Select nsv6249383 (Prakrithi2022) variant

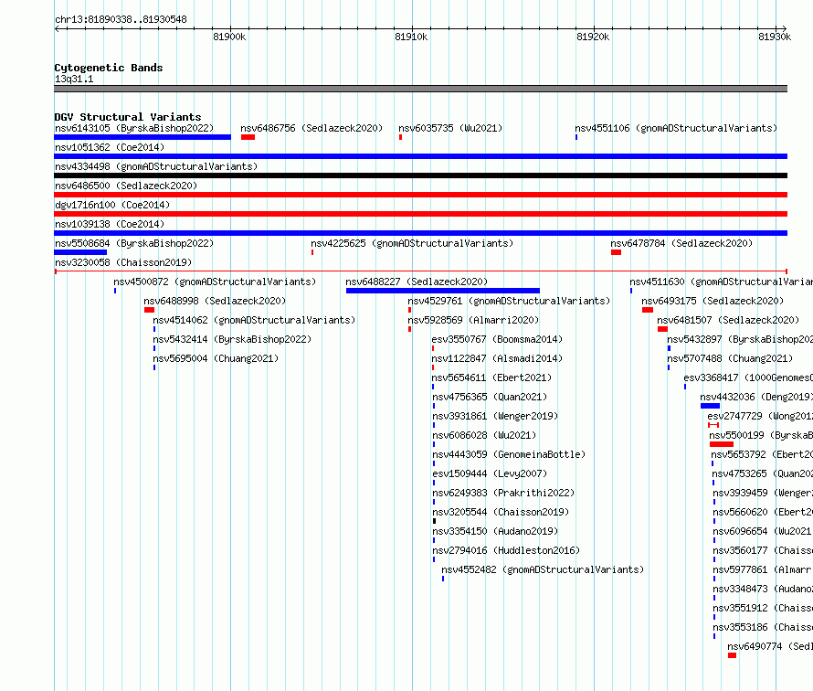(x=503, y=493)
